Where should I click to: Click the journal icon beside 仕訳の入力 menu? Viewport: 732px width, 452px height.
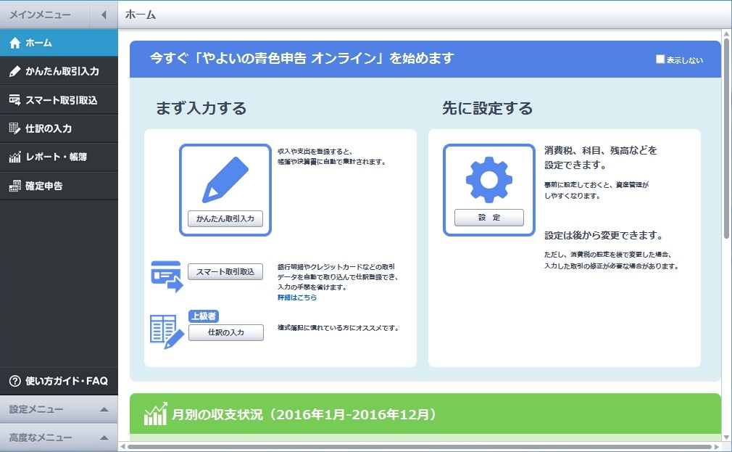pyautogui.click(x=15, y=128)
